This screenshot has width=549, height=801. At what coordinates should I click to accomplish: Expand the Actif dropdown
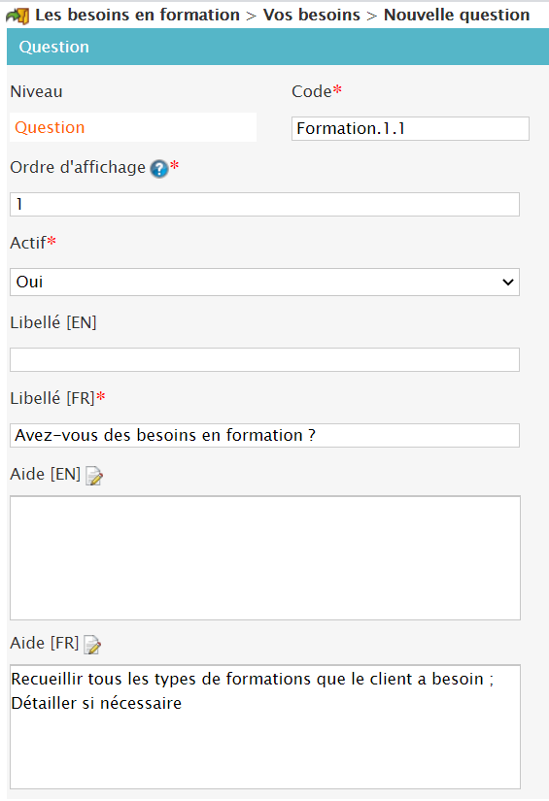[x=265, y=282]
